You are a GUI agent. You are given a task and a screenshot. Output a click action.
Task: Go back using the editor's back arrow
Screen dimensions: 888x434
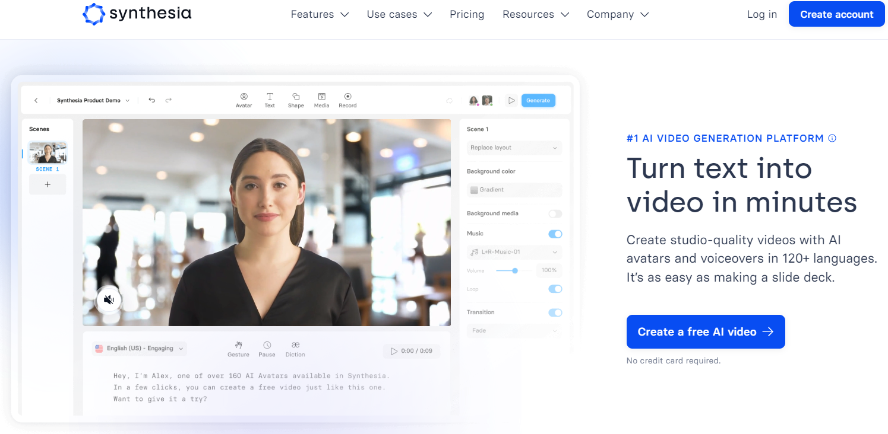36,101
